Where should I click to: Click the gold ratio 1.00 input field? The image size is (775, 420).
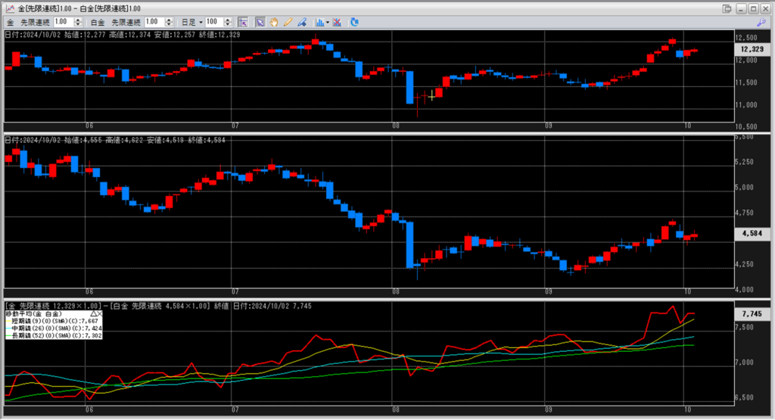click(62, 22)
